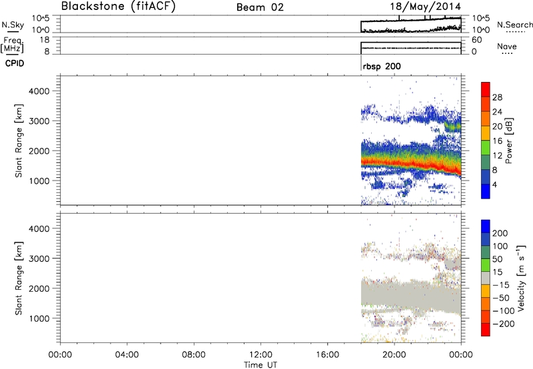Click the '-50' tick on Velocity color bar
This screenshot has width=533, height=369.
(x=501, y=298)
